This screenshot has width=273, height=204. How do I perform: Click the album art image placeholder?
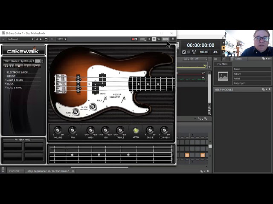click(223, 76)
